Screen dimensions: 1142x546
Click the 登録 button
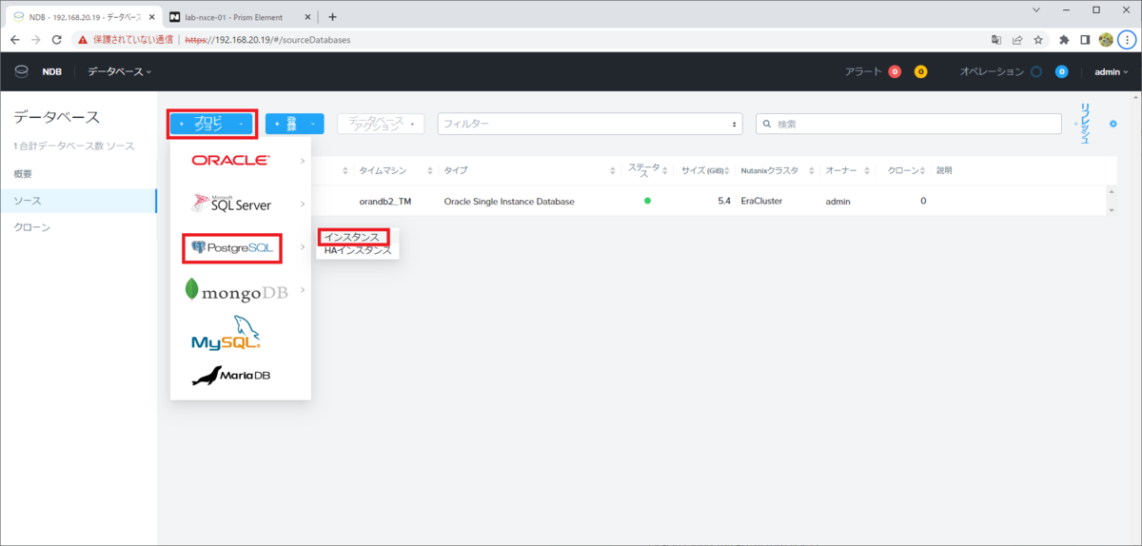295,124
